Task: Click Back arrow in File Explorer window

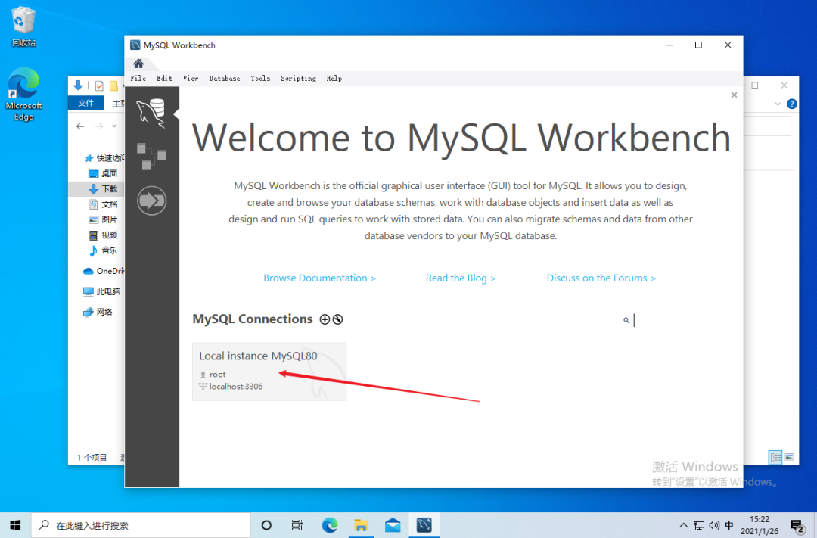Action: point(80,126)
